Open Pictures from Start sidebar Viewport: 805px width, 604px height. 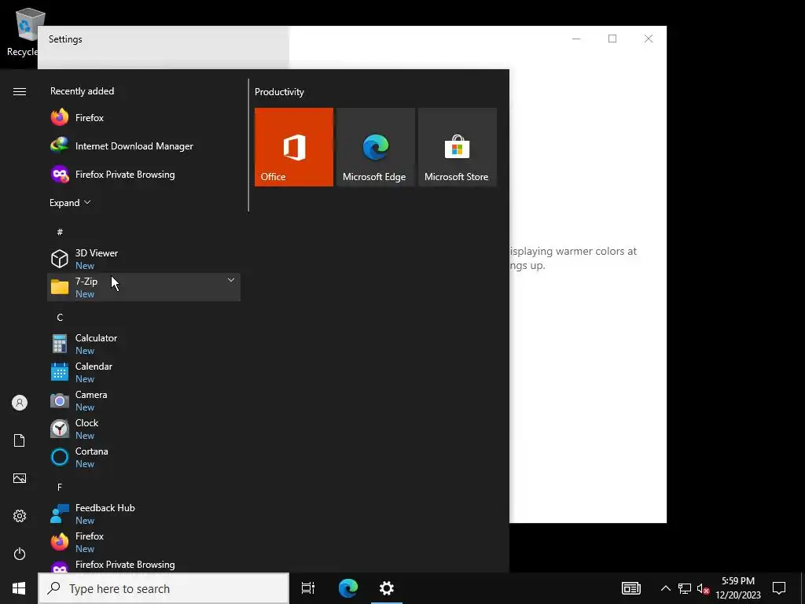(x=20, y=478)
